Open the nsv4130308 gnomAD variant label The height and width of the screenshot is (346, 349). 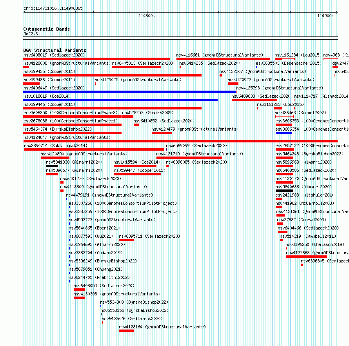(x=117, y=294)
